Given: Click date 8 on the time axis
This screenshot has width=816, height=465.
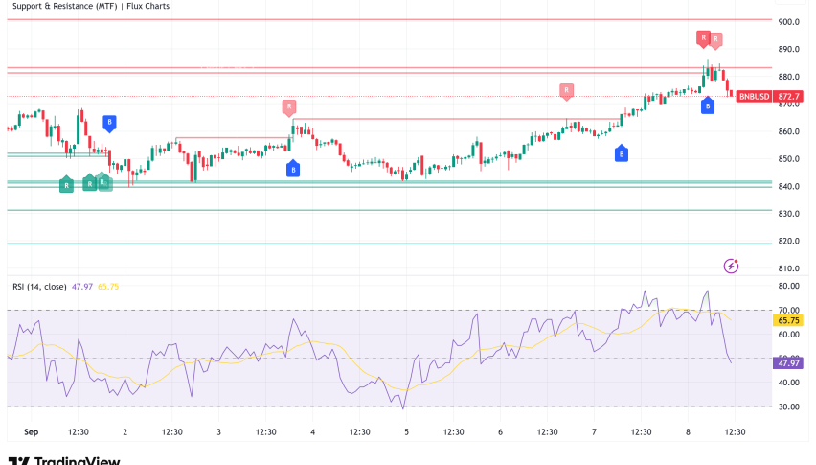Looking at the screenshot, I should [688, 432].
